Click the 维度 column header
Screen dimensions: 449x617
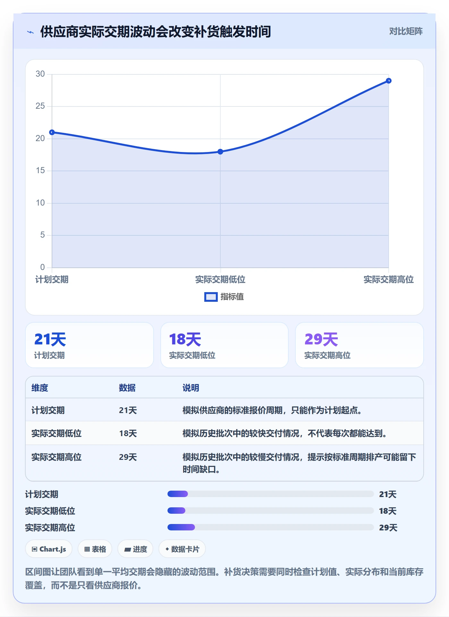click(x=40, y=388)
